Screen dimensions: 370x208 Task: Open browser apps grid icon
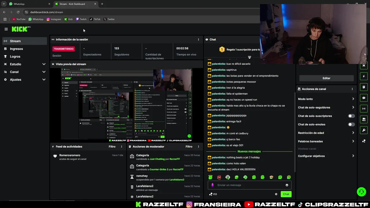[5, 19]
